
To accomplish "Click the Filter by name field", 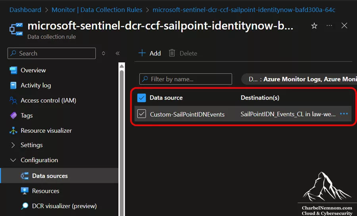I will pos(186,79).
